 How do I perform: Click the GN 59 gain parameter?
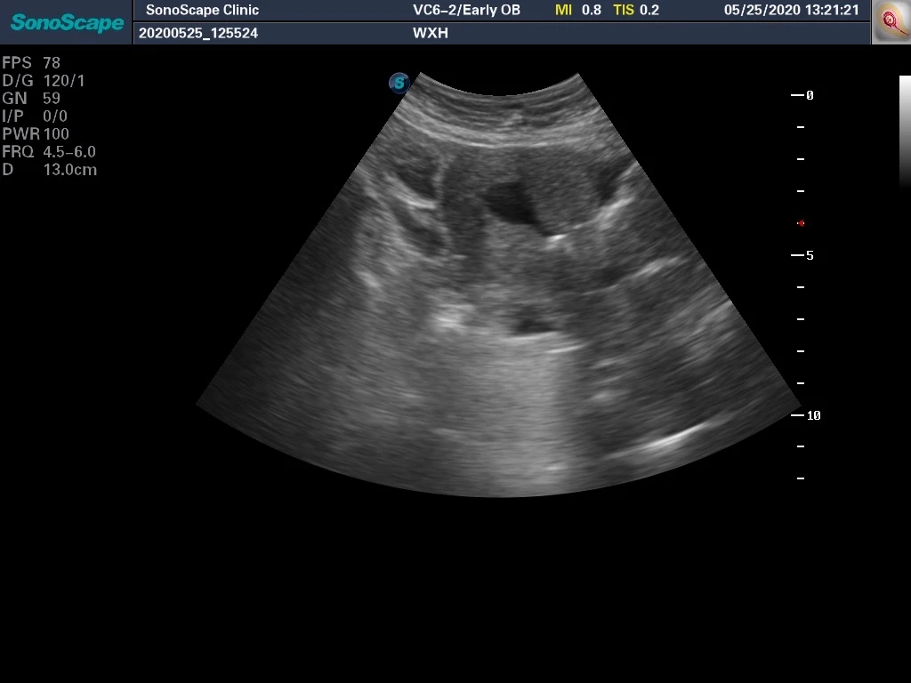[31, 99]
